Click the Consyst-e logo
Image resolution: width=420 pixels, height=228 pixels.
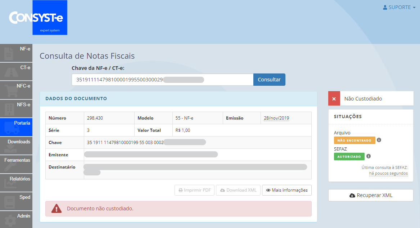pyautogui.click(x=38, y=18)
